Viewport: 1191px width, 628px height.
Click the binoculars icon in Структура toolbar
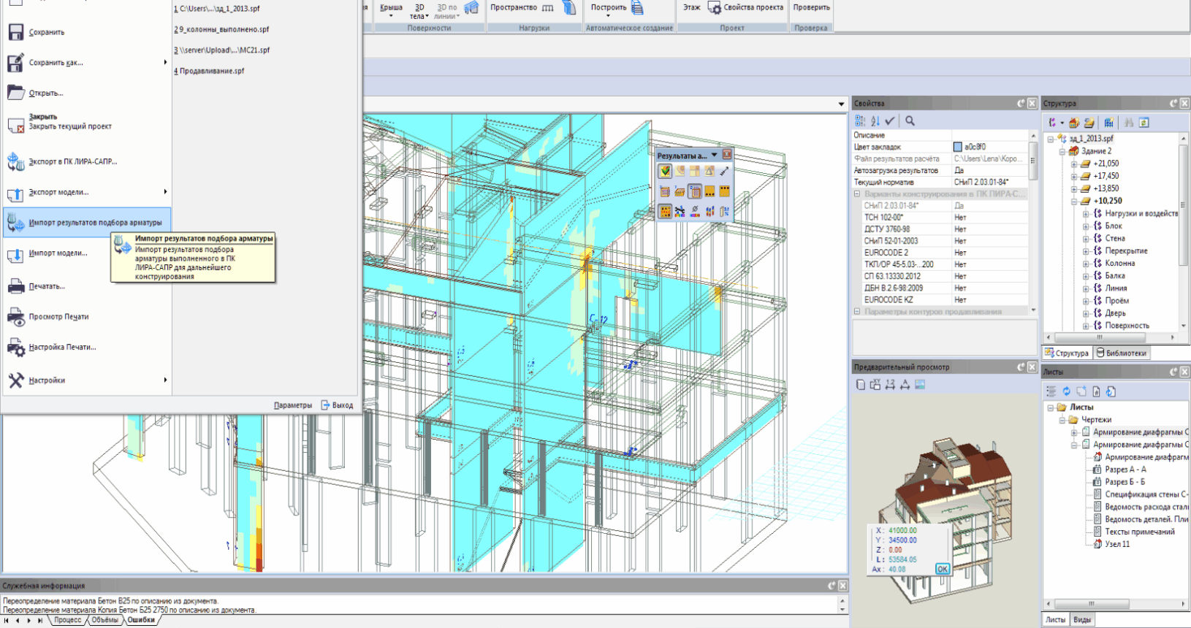point(1129,123)
